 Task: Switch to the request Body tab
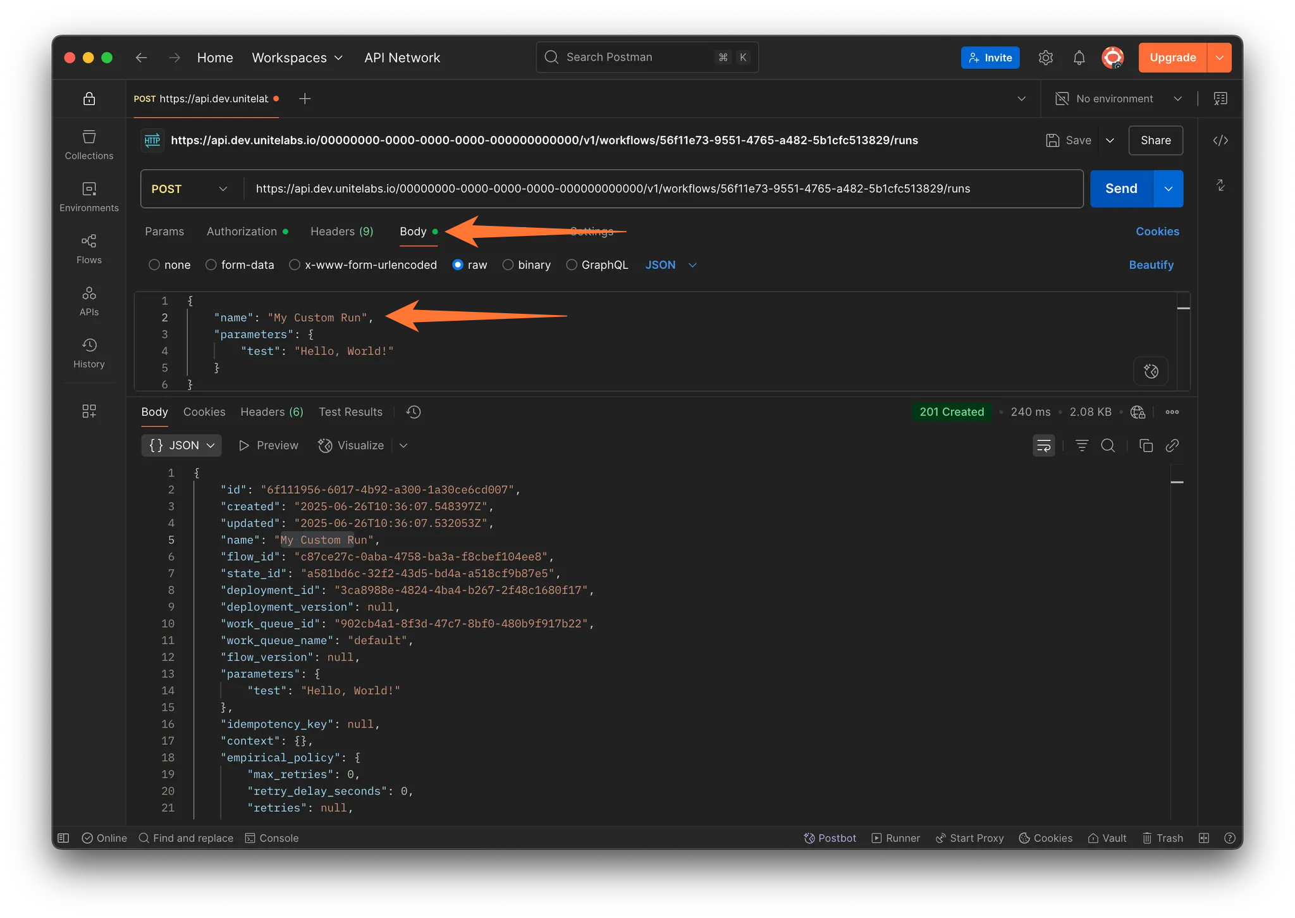[419, 232]
